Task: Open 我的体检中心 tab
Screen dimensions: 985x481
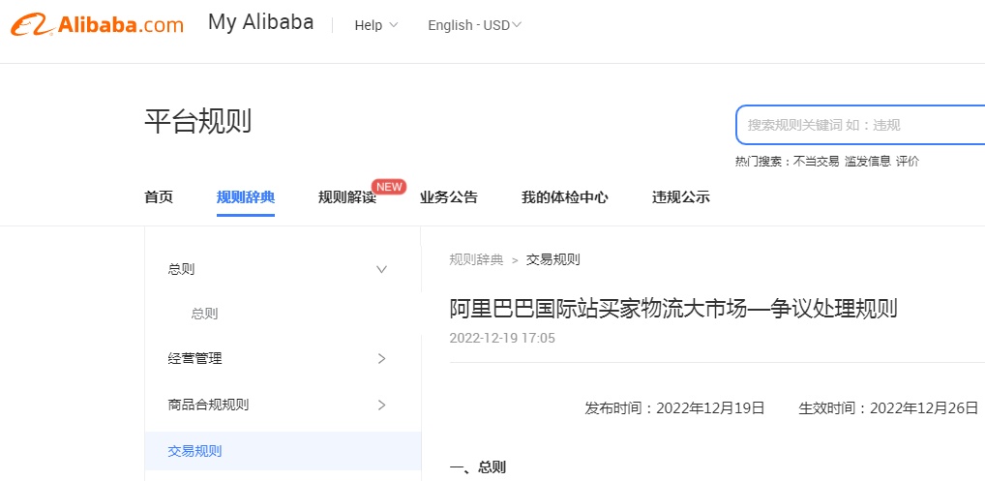Action: click(565, 197)
